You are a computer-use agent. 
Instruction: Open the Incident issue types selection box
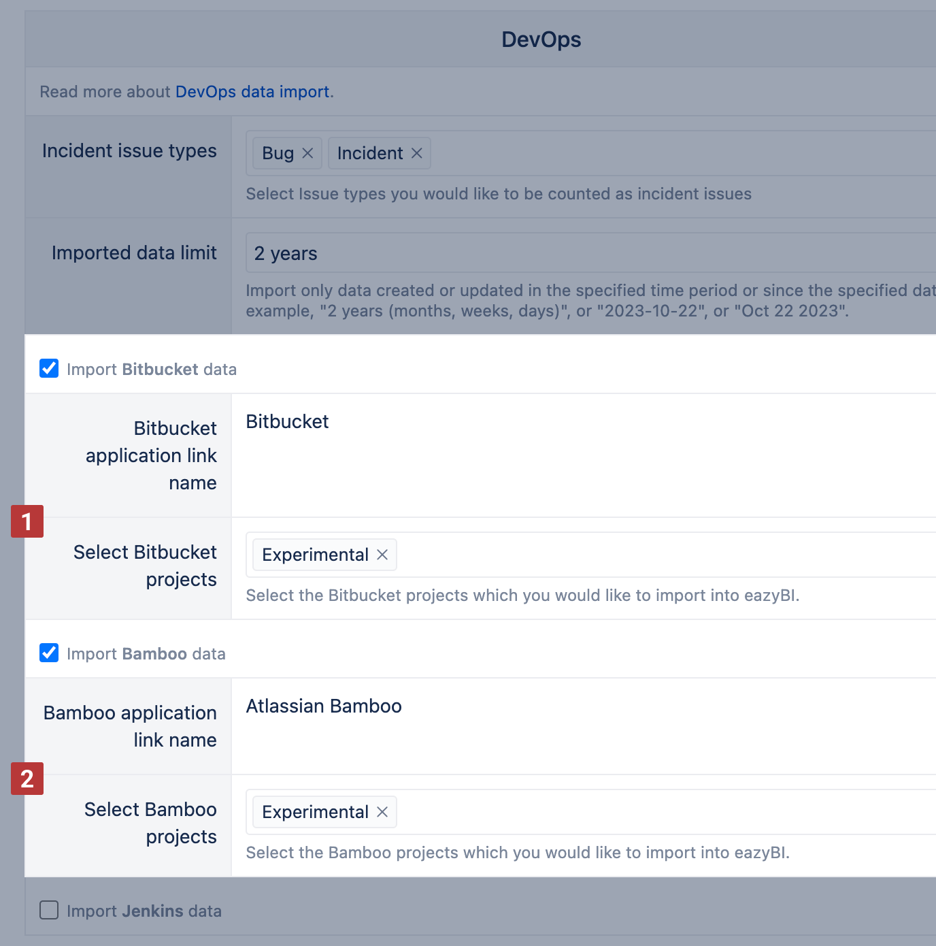(680, 153)
